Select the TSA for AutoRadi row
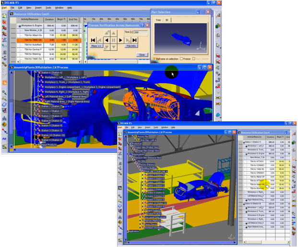Image resolution: width=298 pixels, height=247 pixels. click(49, 45)
